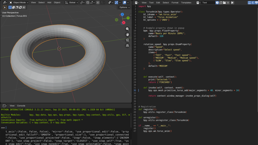Open the Templates menu in text editor

pos(186,3)
